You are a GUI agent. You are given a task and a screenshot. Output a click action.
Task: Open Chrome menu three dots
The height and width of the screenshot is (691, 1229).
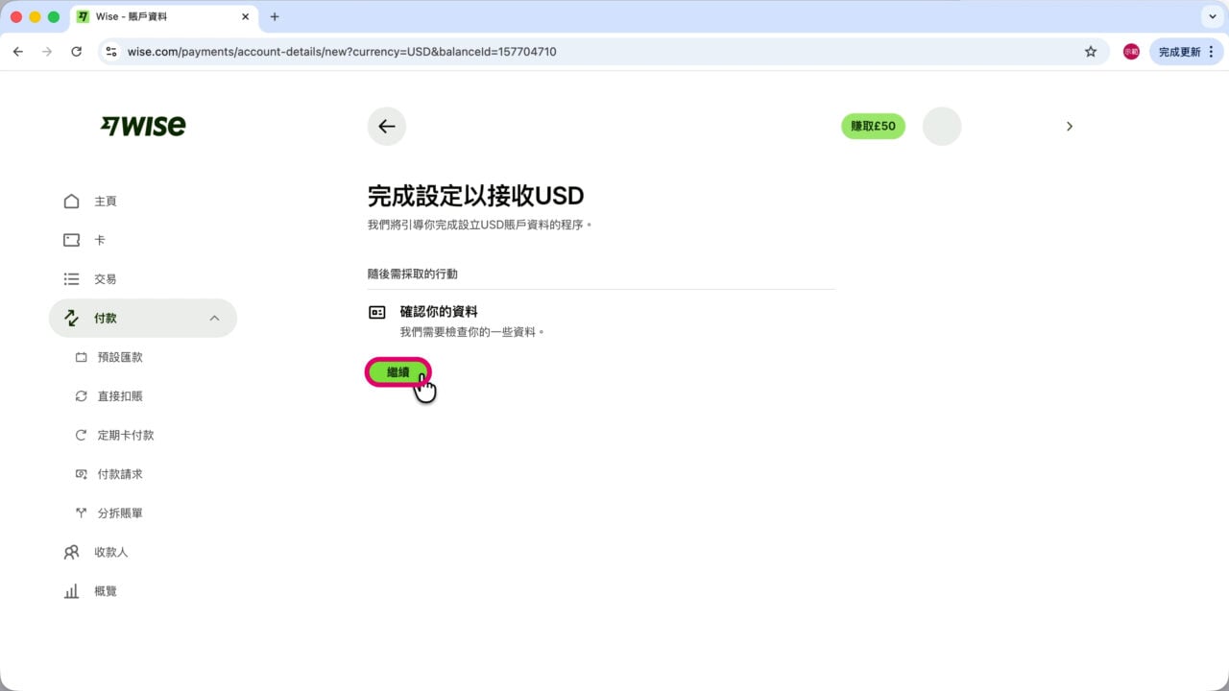tap(1211, 52)
